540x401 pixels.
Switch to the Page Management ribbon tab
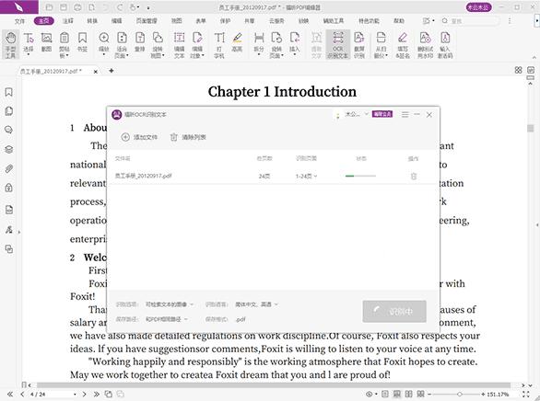pos(147,21)
